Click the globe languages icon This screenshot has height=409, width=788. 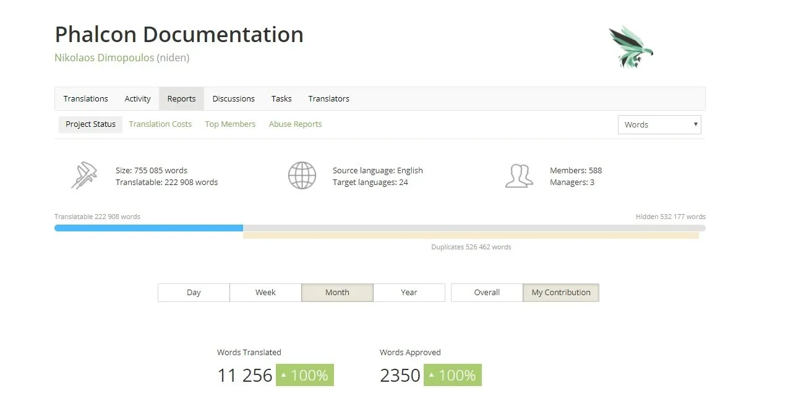point(302,176)
